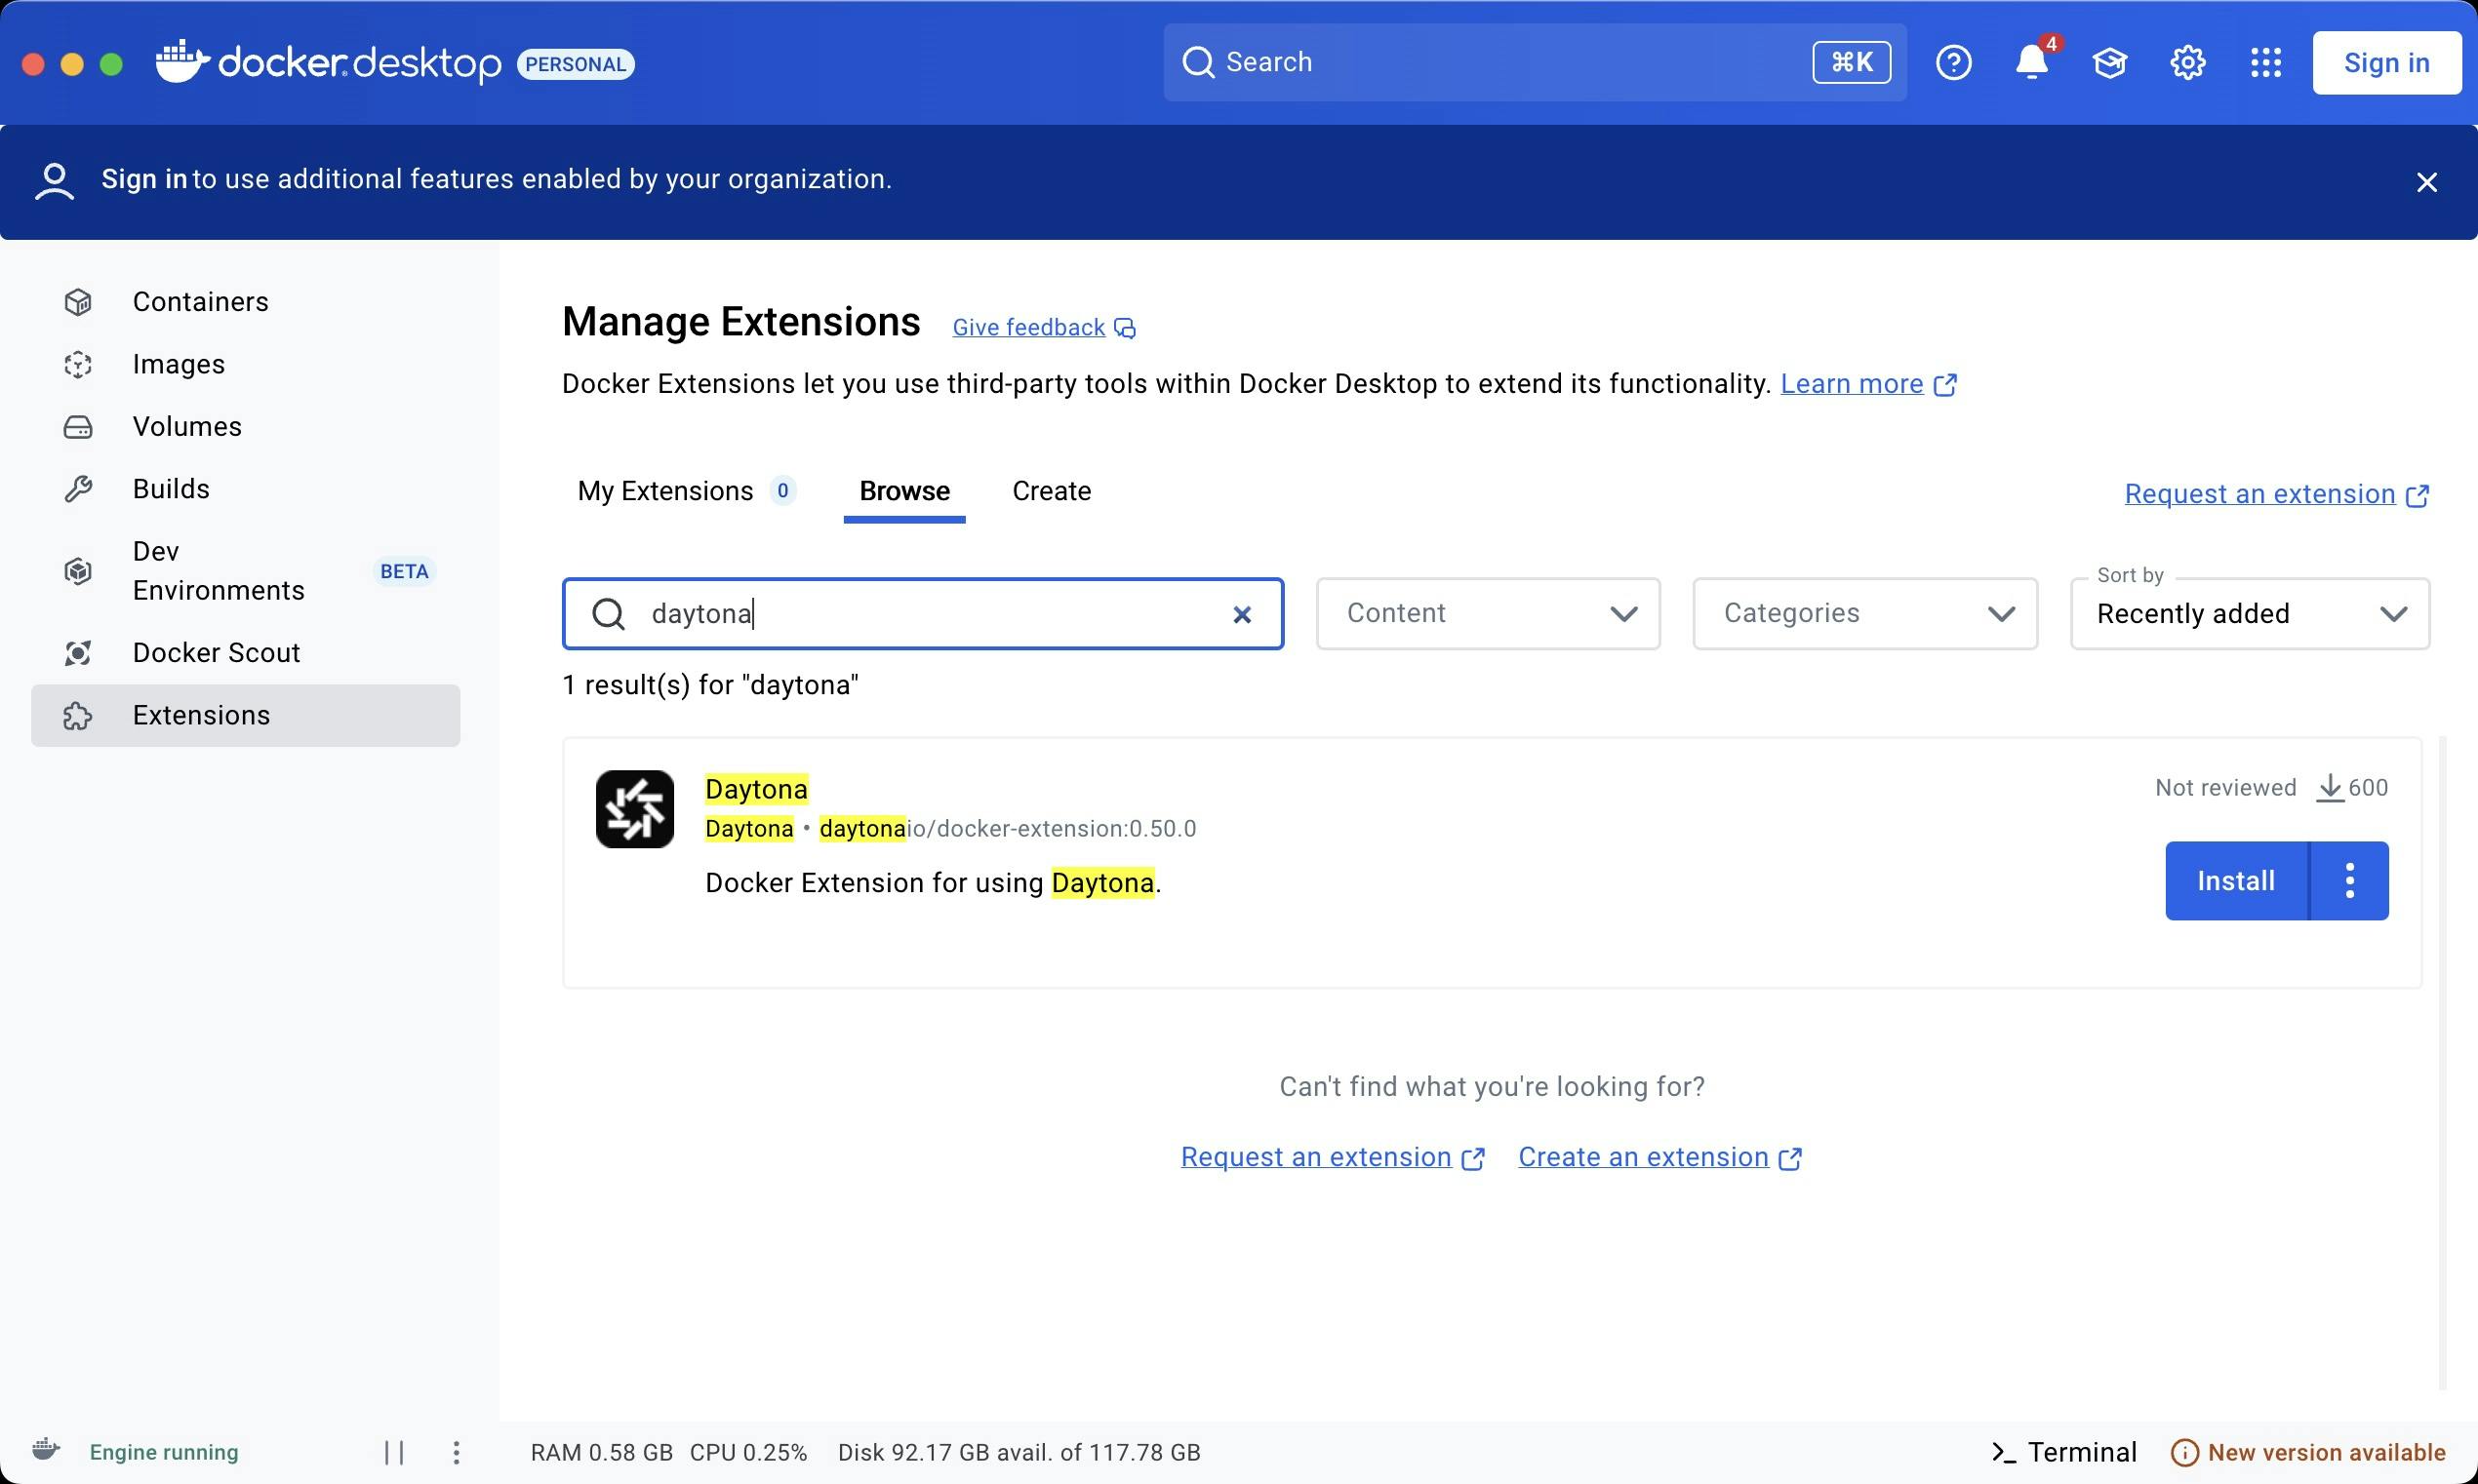Open Dev Environments in the sidebar
This screenshot has width=2478, height=1484.
click(245, 571)
